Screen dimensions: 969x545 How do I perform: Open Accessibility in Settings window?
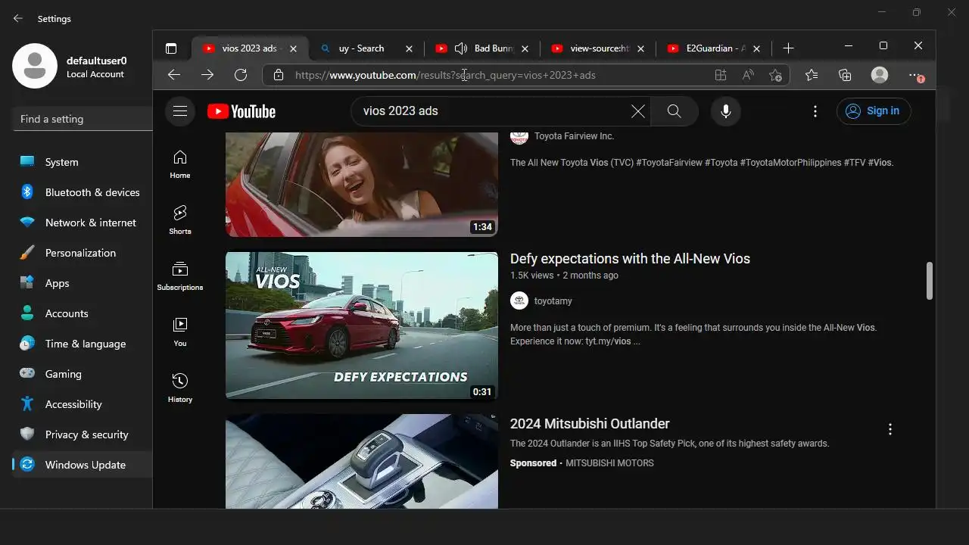click(x=83, y=404)
